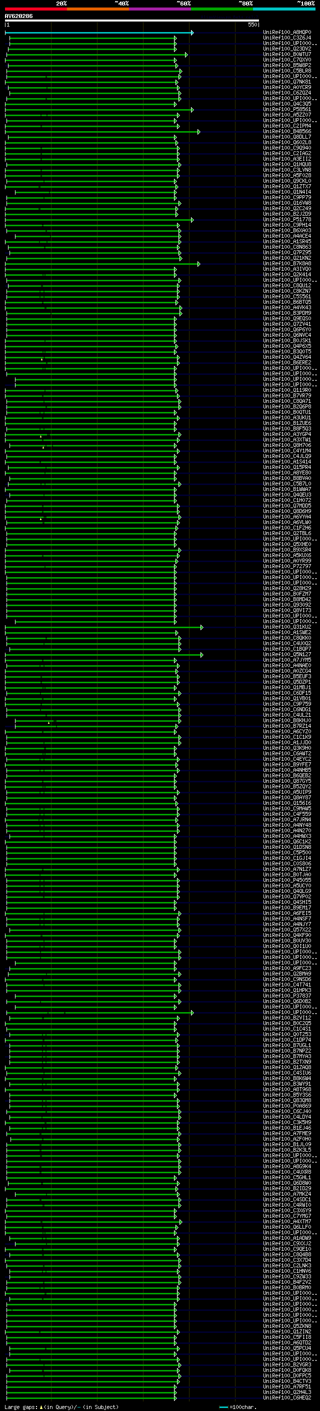
Task: Click the white query sequence ruler bar
Action: 132,21
